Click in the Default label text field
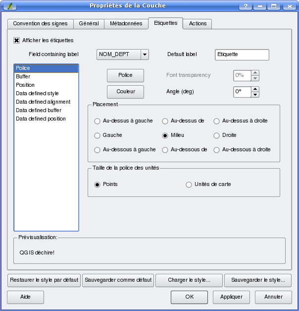Viewport: 299px width, 311px height. pos(242,55)
